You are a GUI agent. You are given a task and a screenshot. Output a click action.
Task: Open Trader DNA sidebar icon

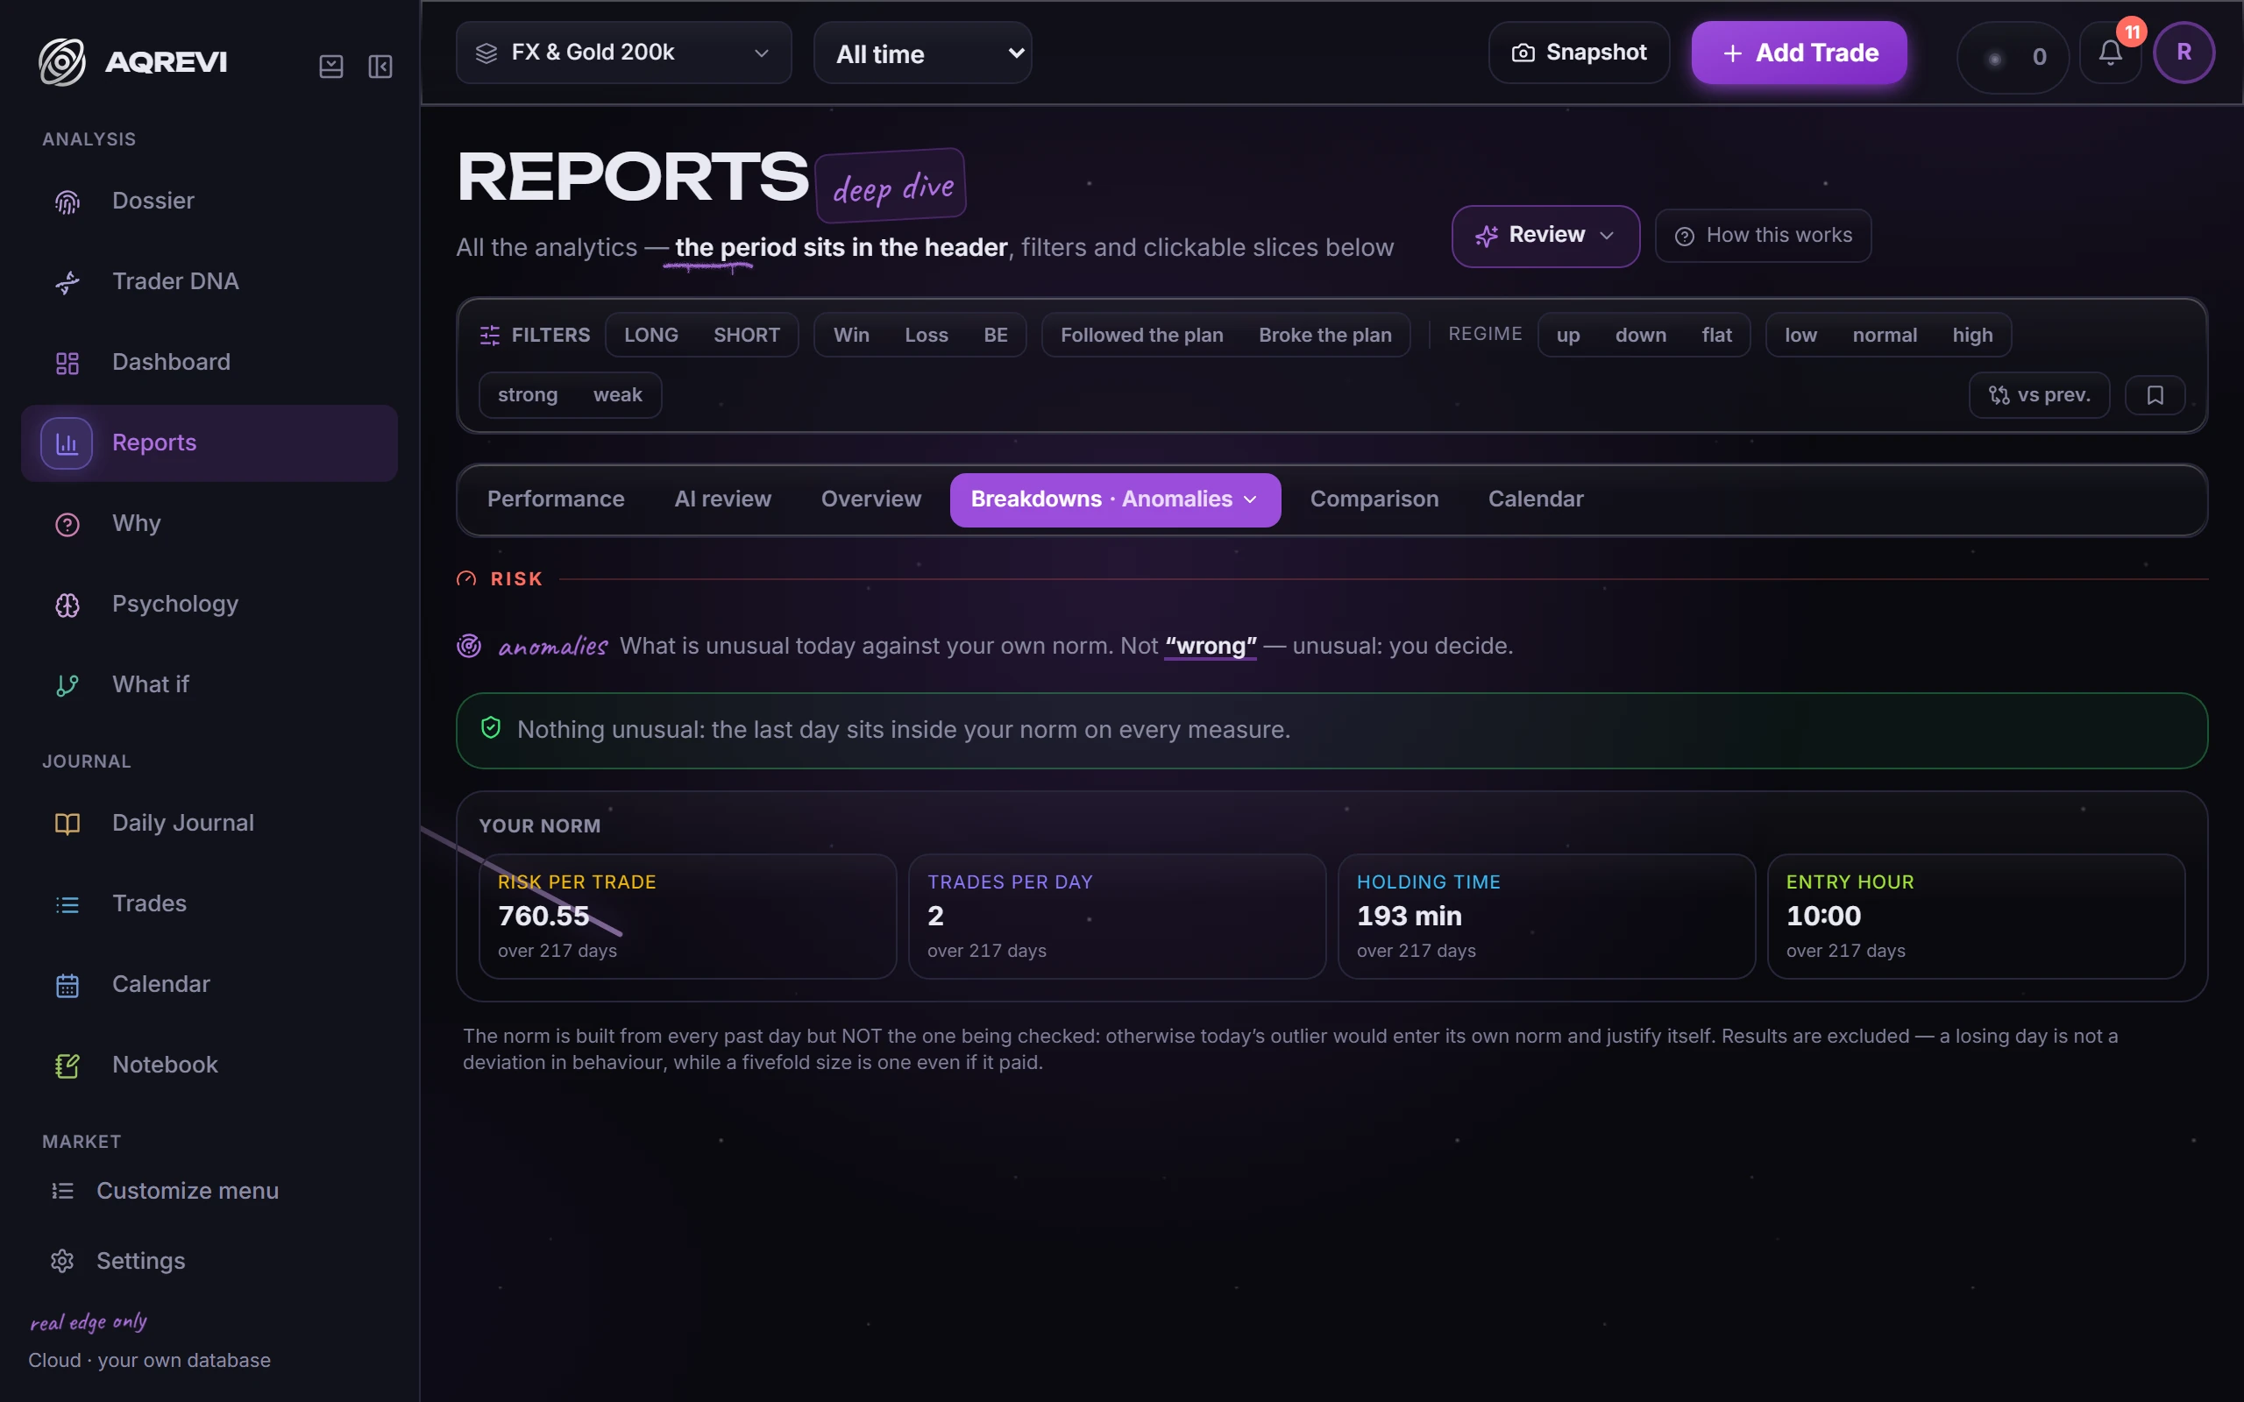click(67, 282)
